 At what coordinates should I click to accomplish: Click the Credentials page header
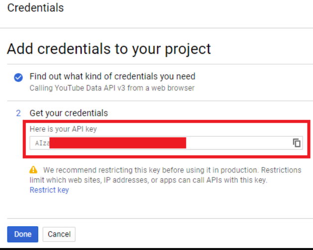[x=35, y=8]
